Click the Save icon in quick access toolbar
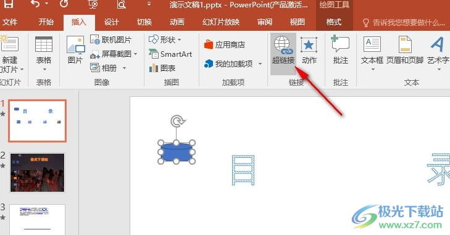Viewport: 450px width, 235px height. (8, 4)
